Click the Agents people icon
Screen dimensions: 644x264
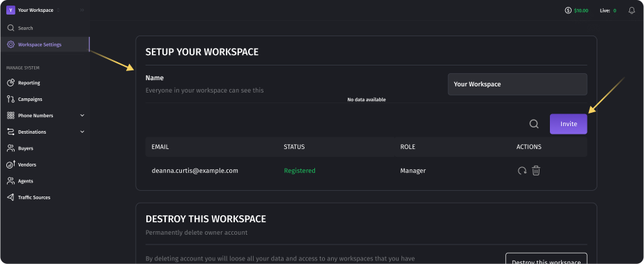point(10,181)
